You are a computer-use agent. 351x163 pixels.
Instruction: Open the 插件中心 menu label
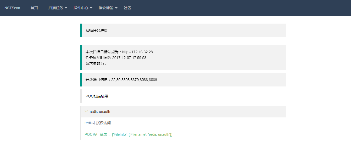pyautogui.click(x=81, y=8)
